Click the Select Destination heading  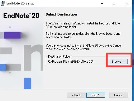click(61, 14)
